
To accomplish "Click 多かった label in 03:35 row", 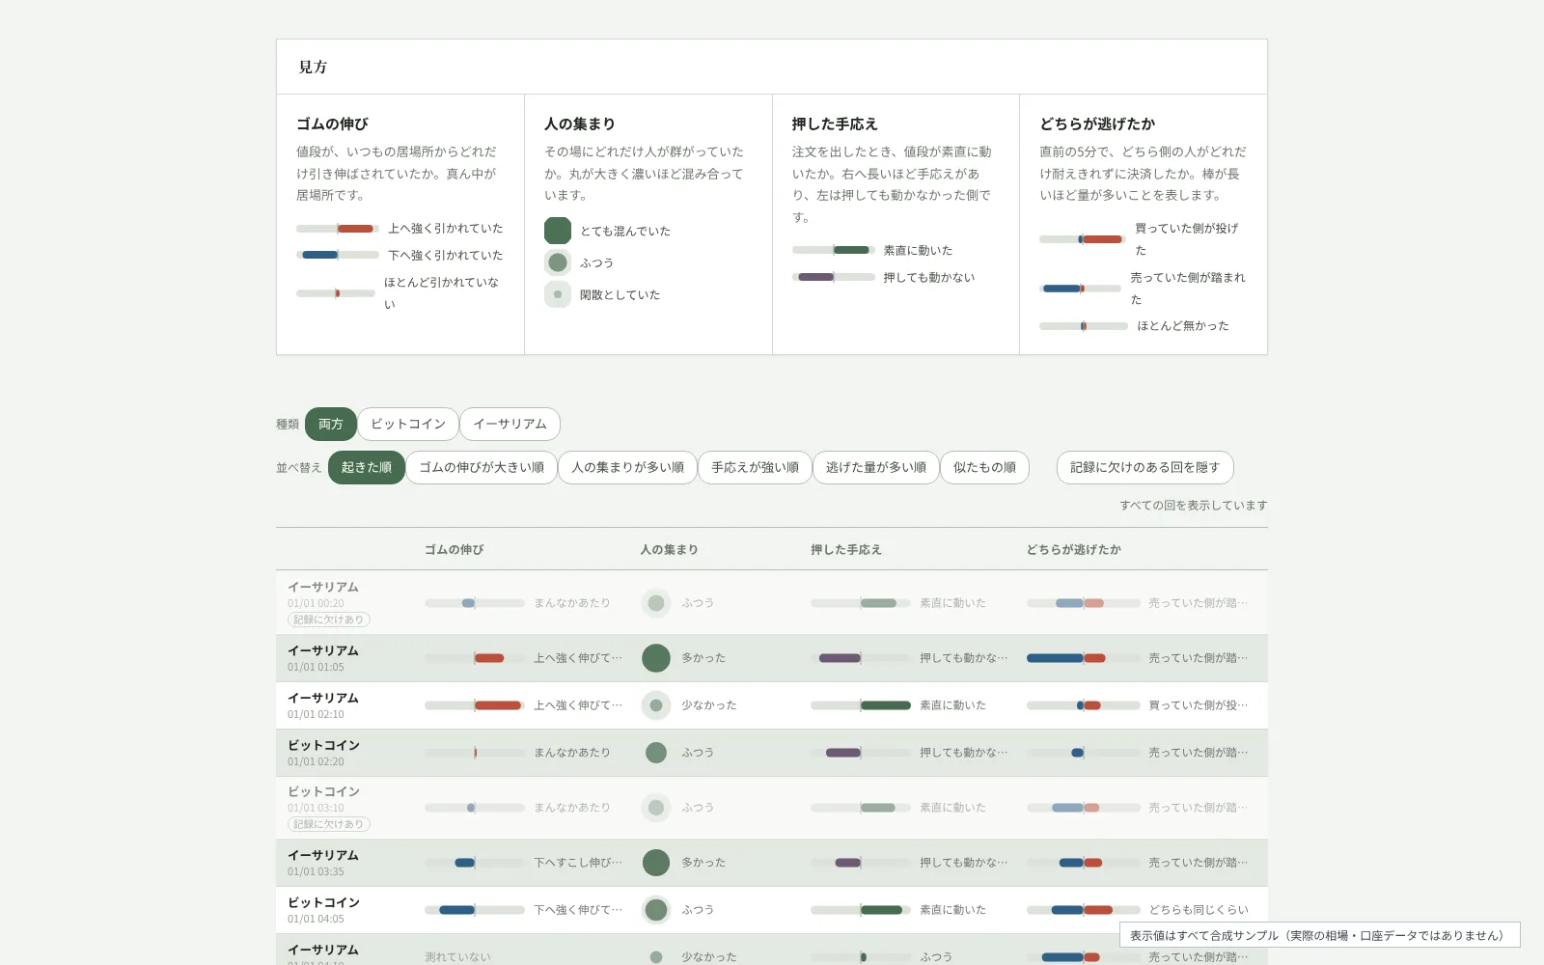I will pos(703,863).
